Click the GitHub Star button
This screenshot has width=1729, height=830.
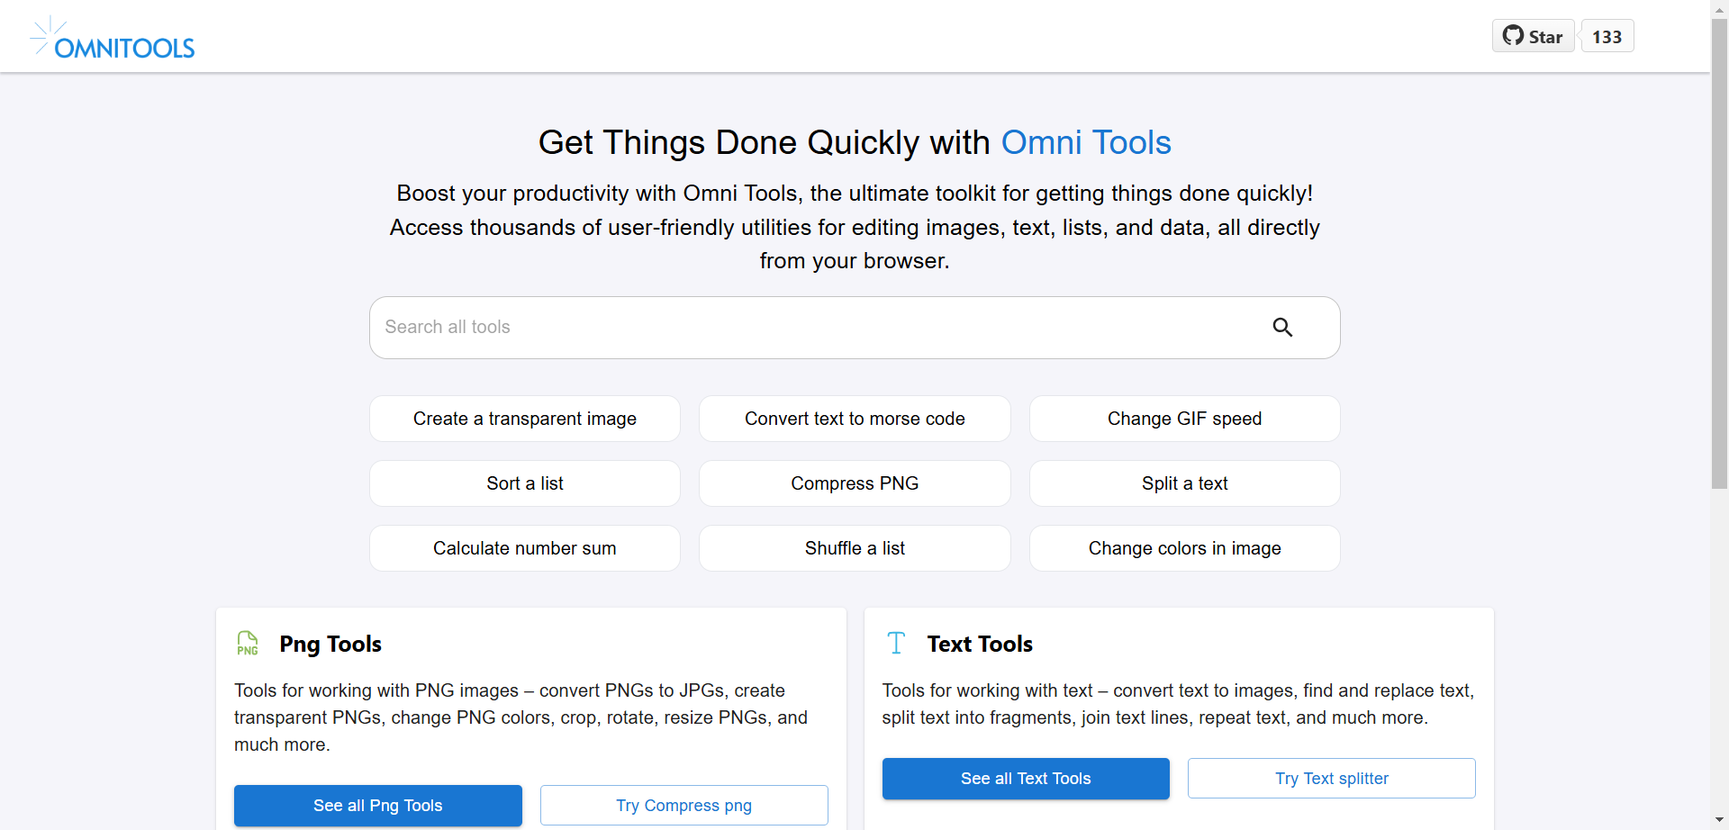pos(1533,36)
